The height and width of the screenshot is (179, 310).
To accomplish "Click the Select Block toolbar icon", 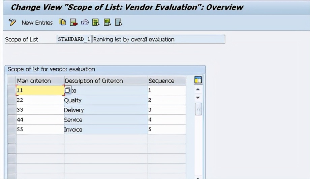I will 107,22.
